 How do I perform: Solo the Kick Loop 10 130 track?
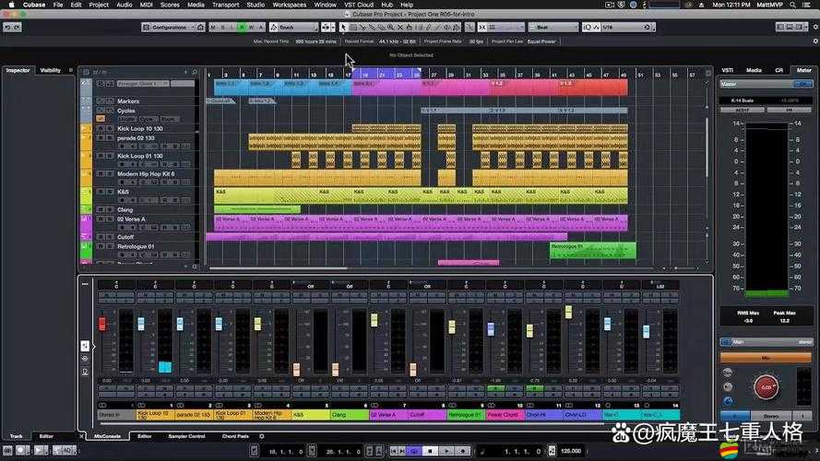coord(110,128)
